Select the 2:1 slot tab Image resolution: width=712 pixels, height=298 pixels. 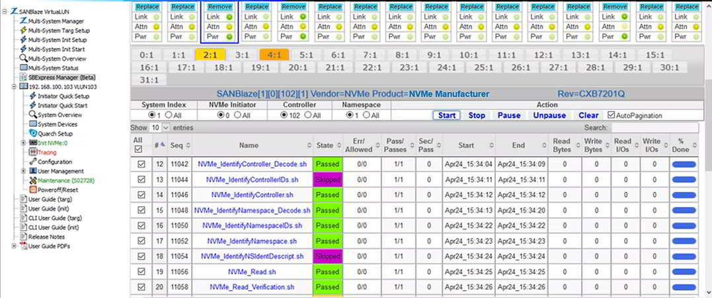[210, 55]
